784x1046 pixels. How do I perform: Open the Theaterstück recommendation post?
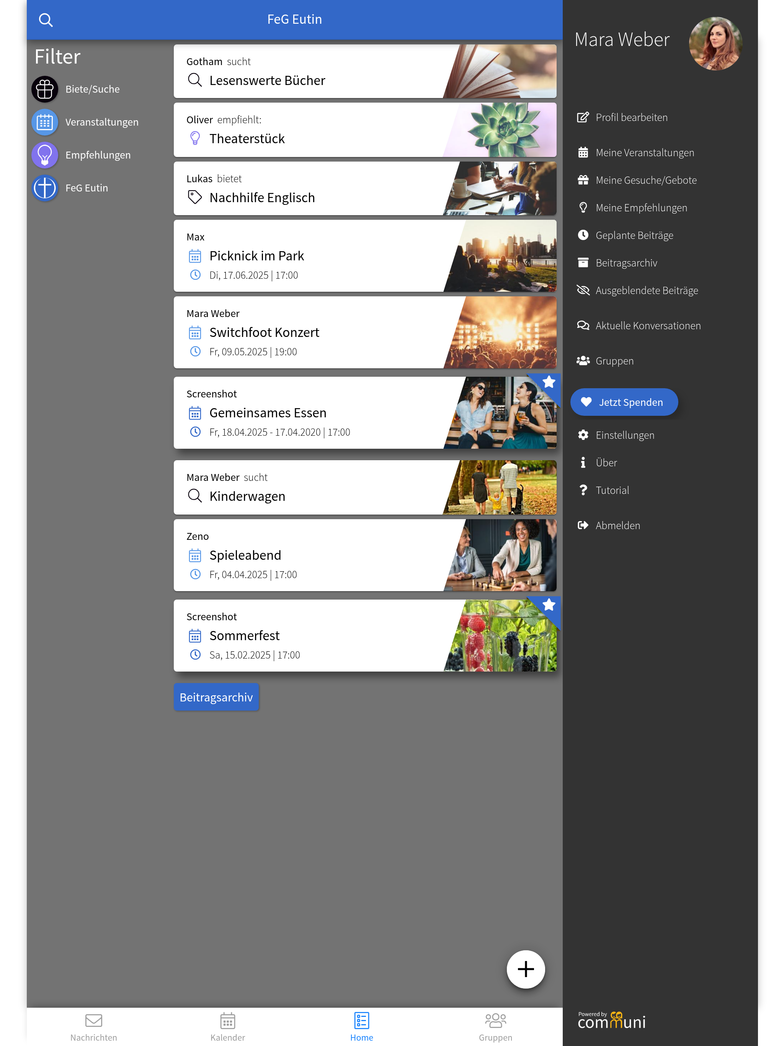coord(364,130)
